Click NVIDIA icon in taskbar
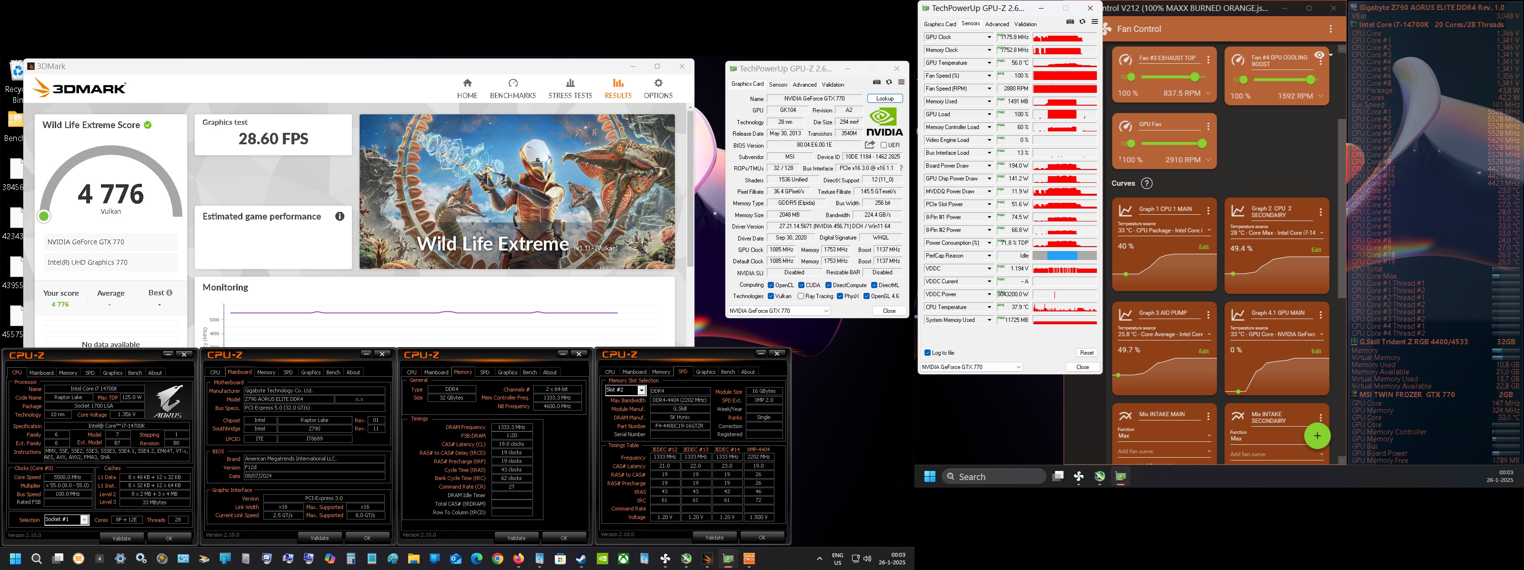This screenshot has width=1524, height=570. tap(602, 559)
